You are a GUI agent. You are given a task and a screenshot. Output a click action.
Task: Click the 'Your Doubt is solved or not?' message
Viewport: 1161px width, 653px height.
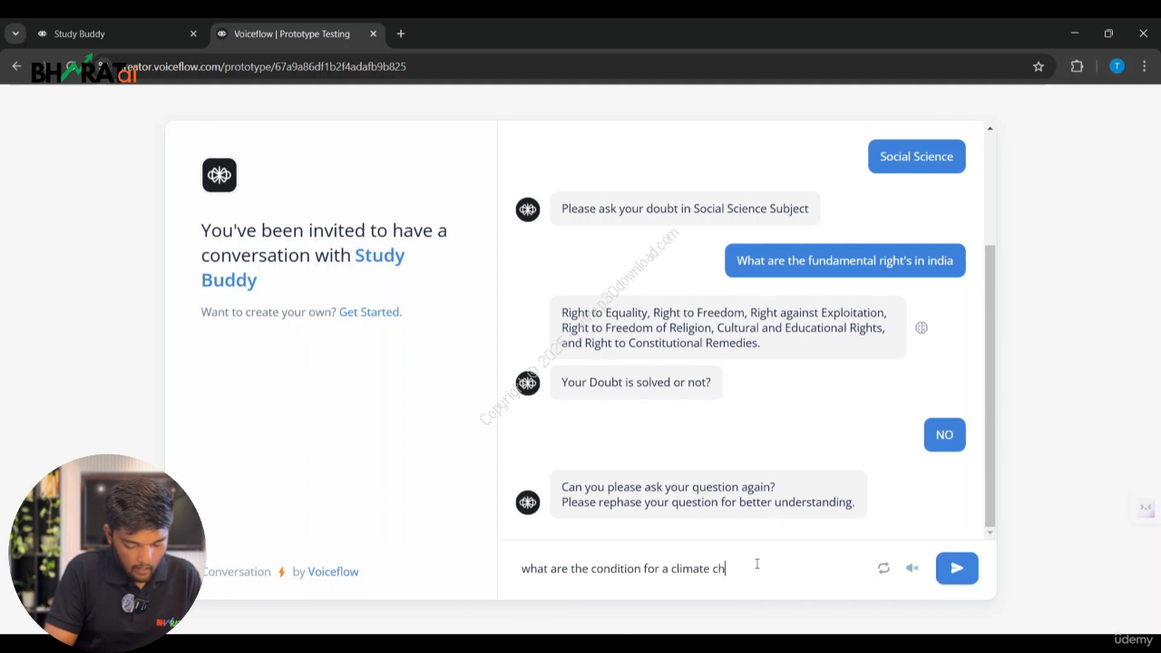[636, 382]
